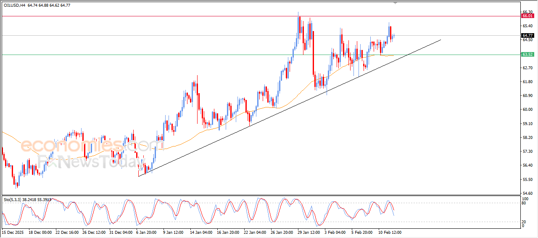The height and width of the screenshot is (238, 538).
Task: Click the latest candlestick on the chart
Action: click(393, 36)
